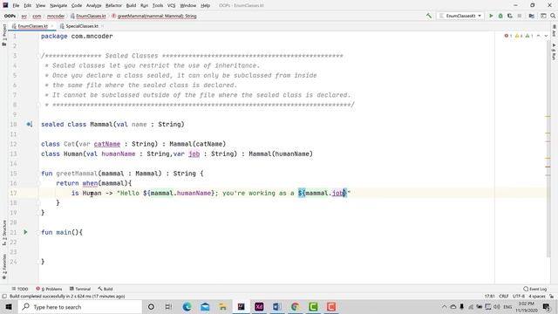This screenshot has height=314, width=558.
Task: Open the green Camtasia taskbar icon
Action: coord(313,307)
